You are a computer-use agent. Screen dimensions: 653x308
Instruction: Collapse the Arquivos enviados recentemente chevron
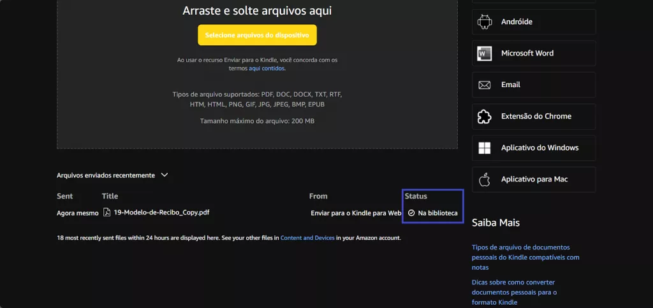(165, 175)
